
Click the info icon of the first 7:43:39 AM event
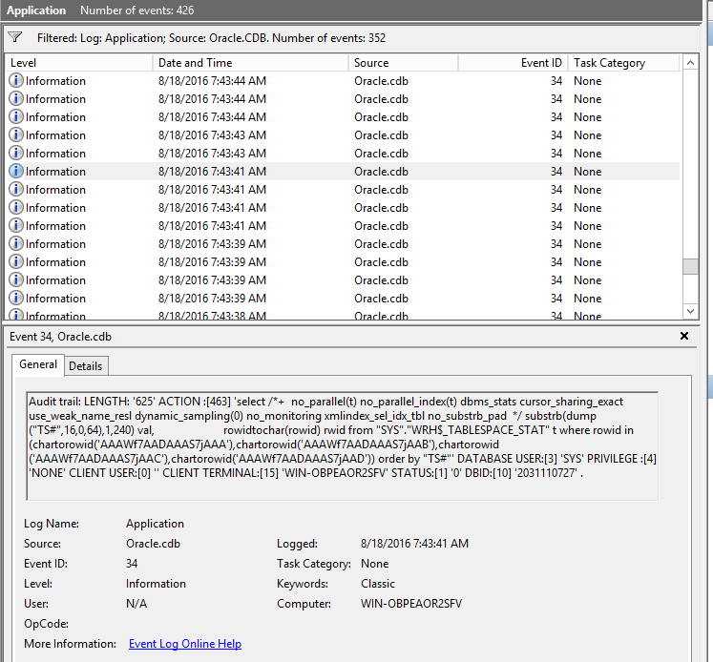pos(15,244)
